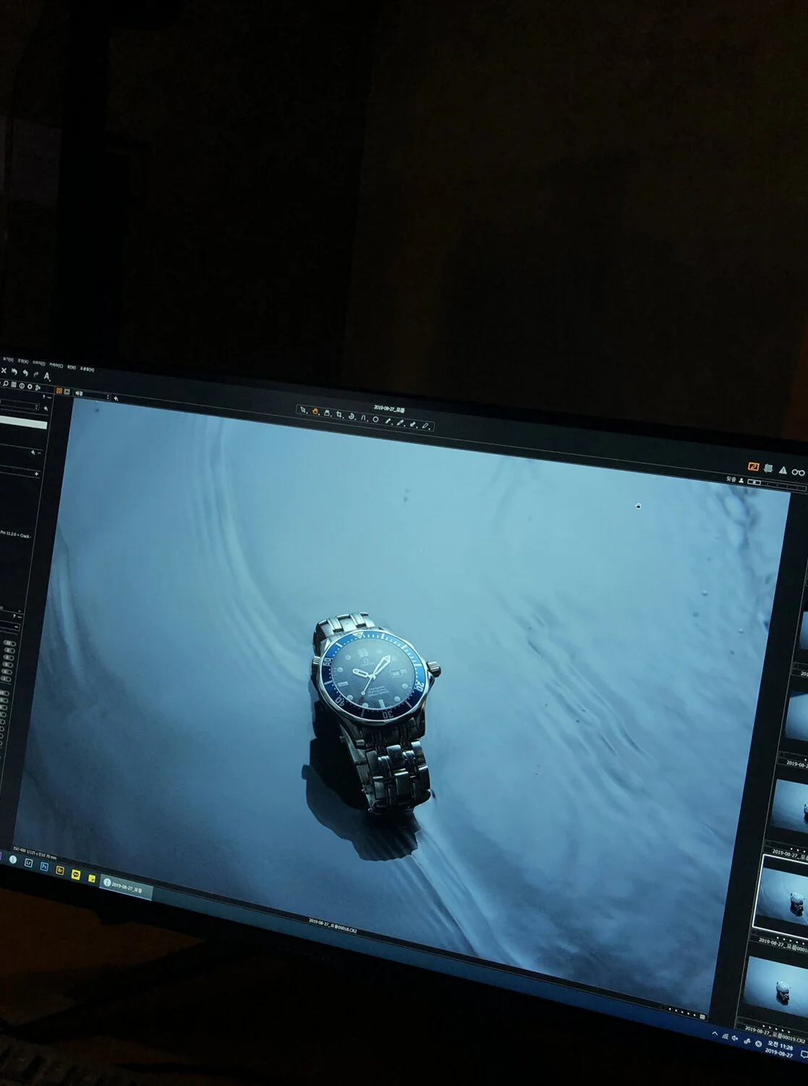Click the white input field in left panel
This screenshot has height=1086, width=808.
[23, 422]
